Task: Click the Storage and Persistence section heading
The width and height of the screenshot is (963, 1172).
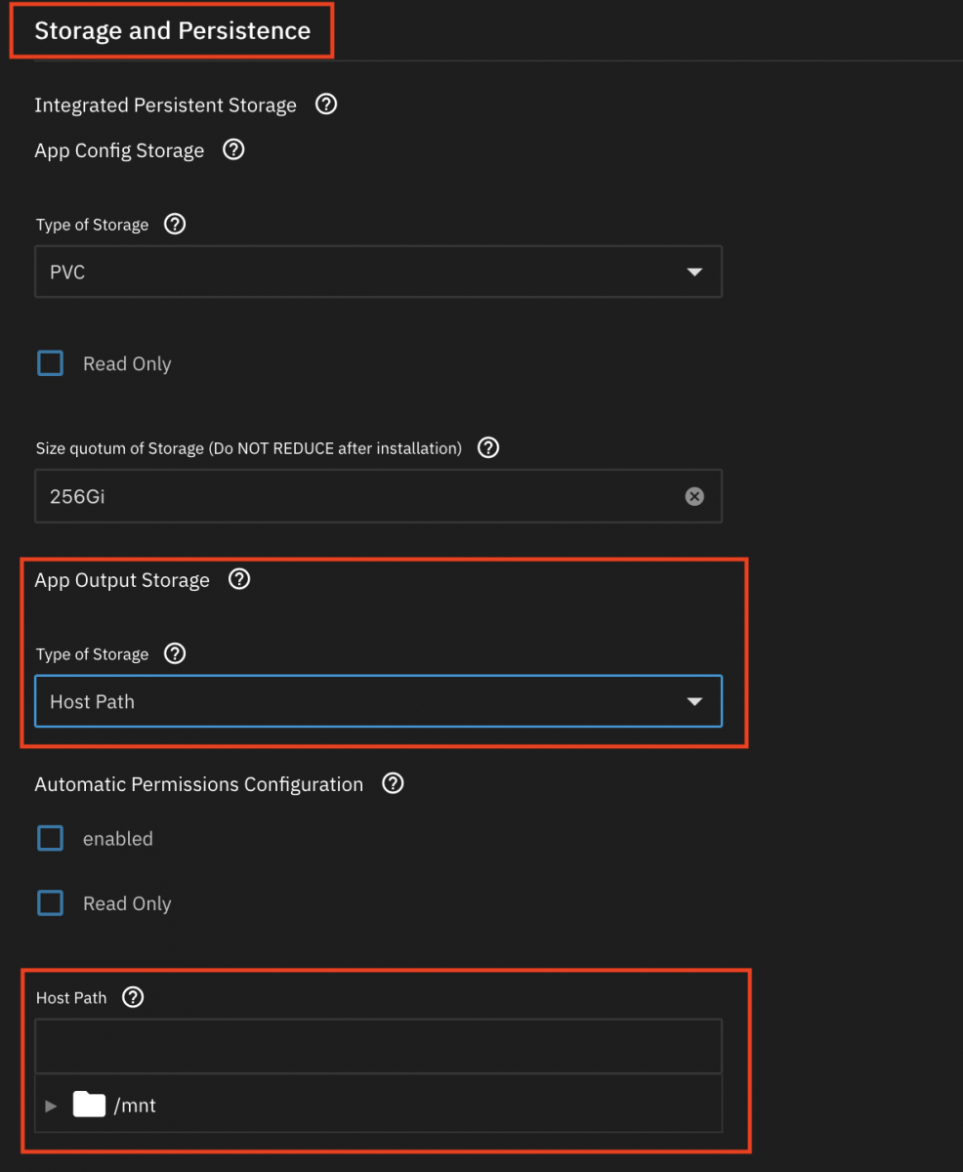Action: [172, 30]
